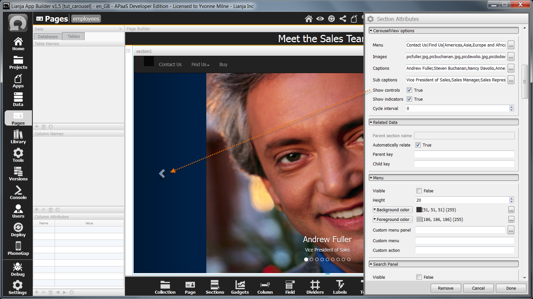Uncheck the Show controls checkbox

(409, 90)
